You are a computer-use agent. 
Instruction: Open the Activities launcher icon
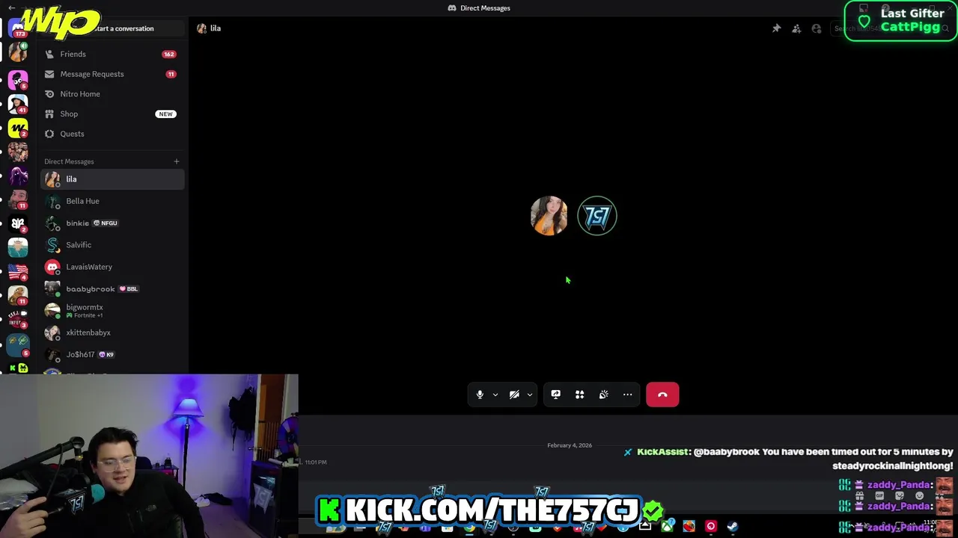click(x=579, y=395)
